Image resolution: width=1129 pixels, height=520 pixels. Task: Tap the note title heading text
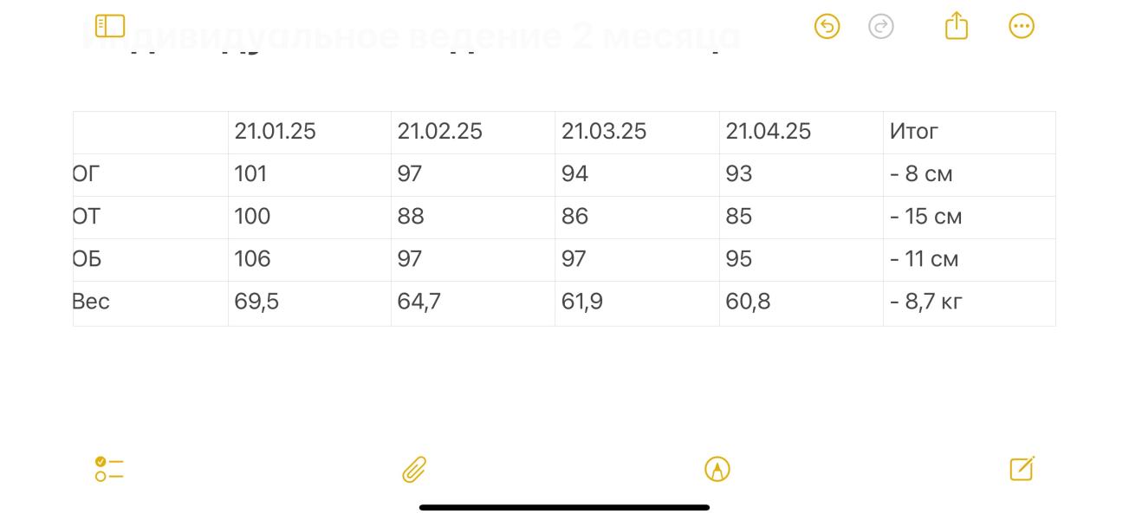click(412, 36)
